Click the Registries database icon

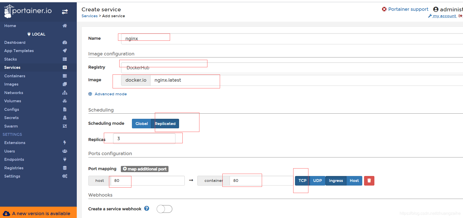[x=65, y=168]
